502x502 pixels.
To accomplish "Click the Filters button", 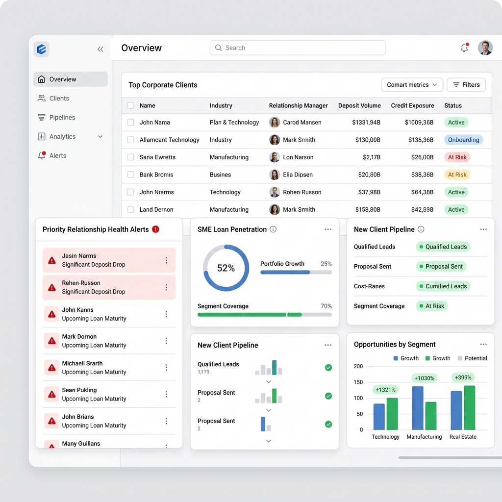I will coord(466,85).
